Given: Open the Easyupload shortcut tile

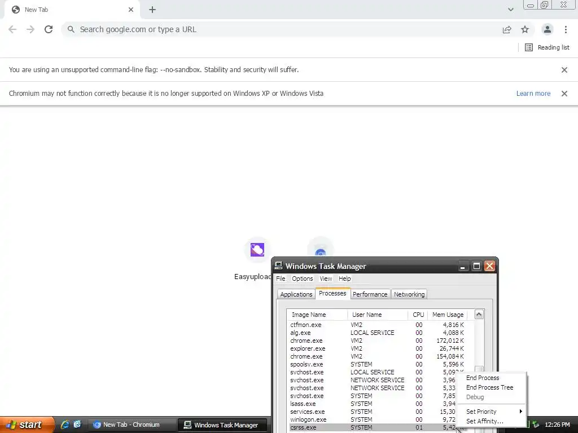Looking at the screenshot, I should [257, 250].
